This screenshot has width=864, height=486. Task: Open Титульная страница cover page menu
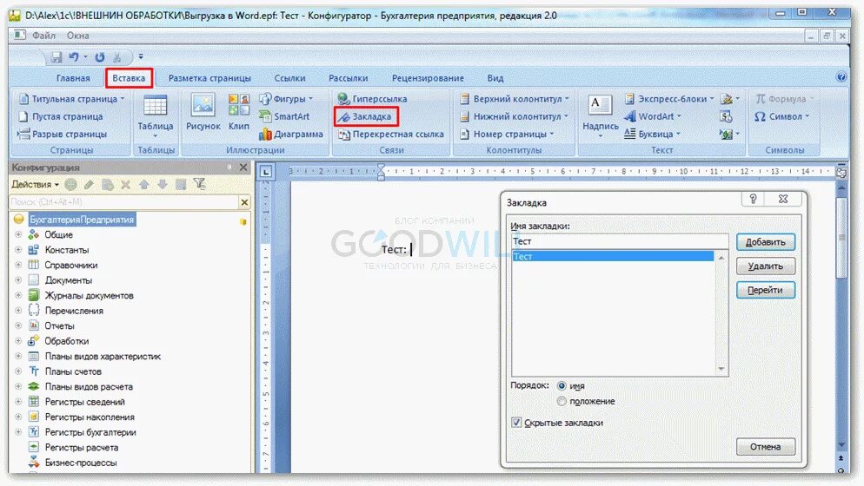coord(71,99)
